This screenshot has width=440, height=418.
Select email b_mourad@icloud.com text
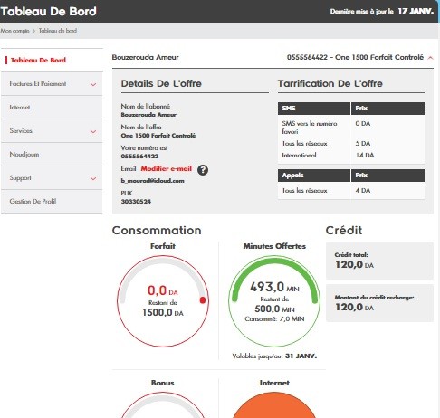[x=152, y=181]
